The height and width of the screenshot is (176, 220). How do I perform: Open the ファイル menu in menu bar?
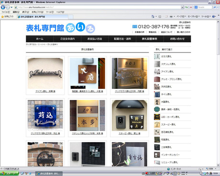click(x=6, y=12)
